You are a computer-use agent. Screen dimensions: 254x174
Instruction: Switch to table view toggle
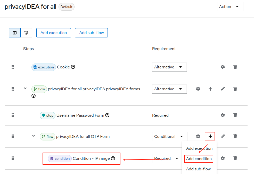pyautogui.click(x=15, y=33)
